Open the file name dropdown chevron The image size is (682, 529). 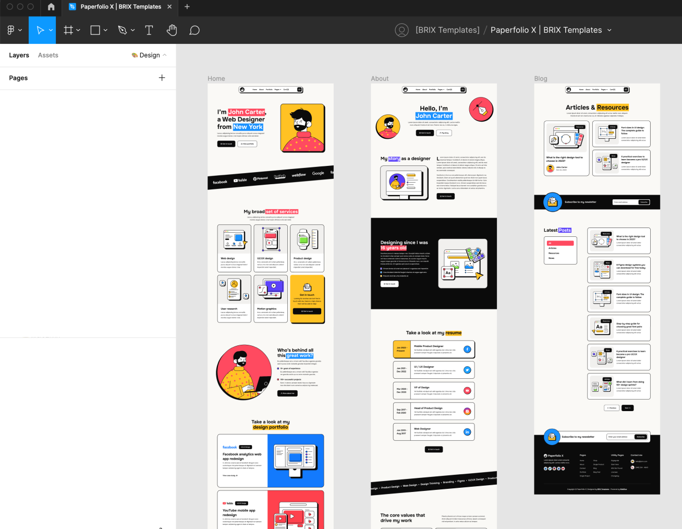pos(609,30)
